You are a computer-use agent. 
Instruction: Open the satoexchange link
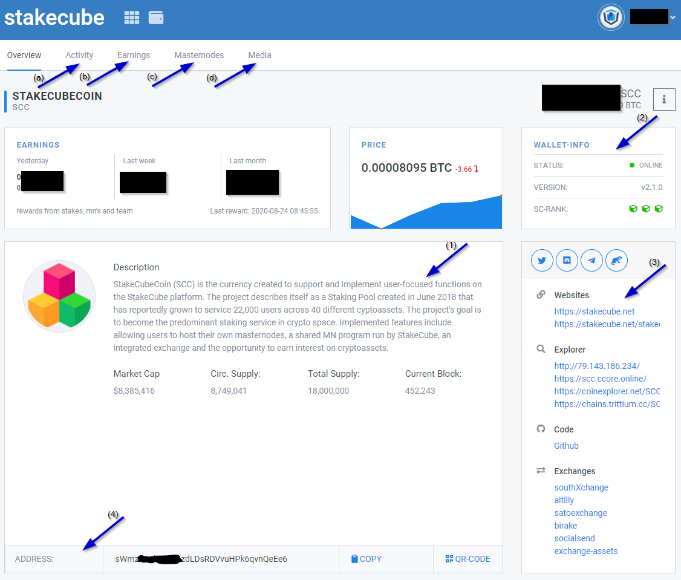581,513
